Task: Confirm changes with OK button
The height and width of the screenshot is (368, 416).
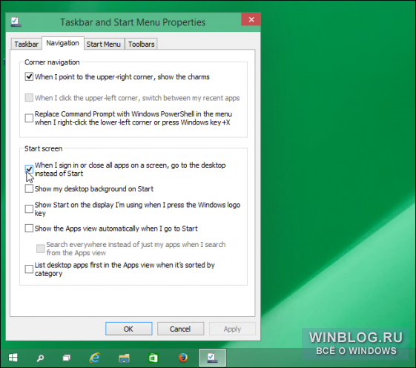Action: tap(129, 329)
